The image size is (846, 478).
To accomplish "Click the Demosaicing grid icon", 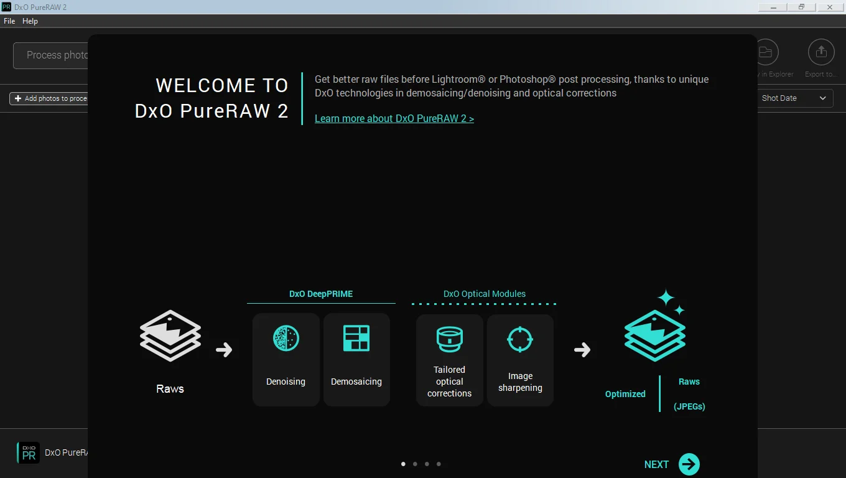I will pos(356,338).
